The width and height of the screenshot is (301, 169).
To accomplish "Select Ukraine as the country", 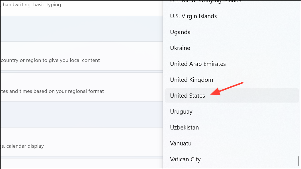I will pos(180,48).
